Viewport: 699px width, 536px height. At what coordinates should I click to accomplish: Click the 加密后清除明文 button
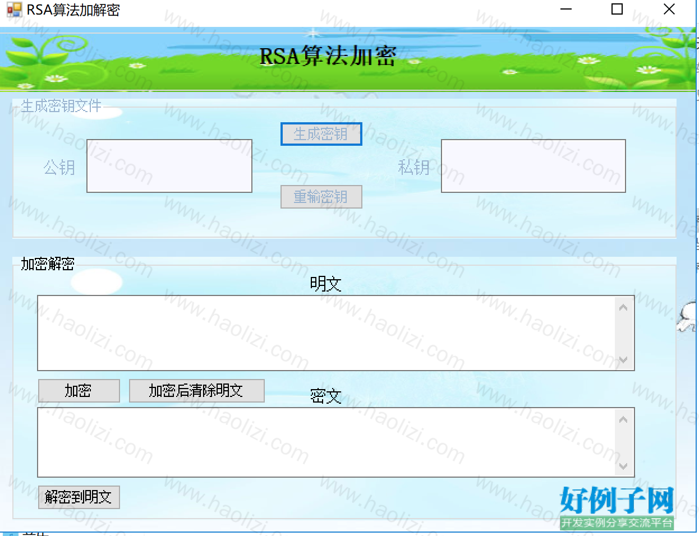(x=196, y=391)
